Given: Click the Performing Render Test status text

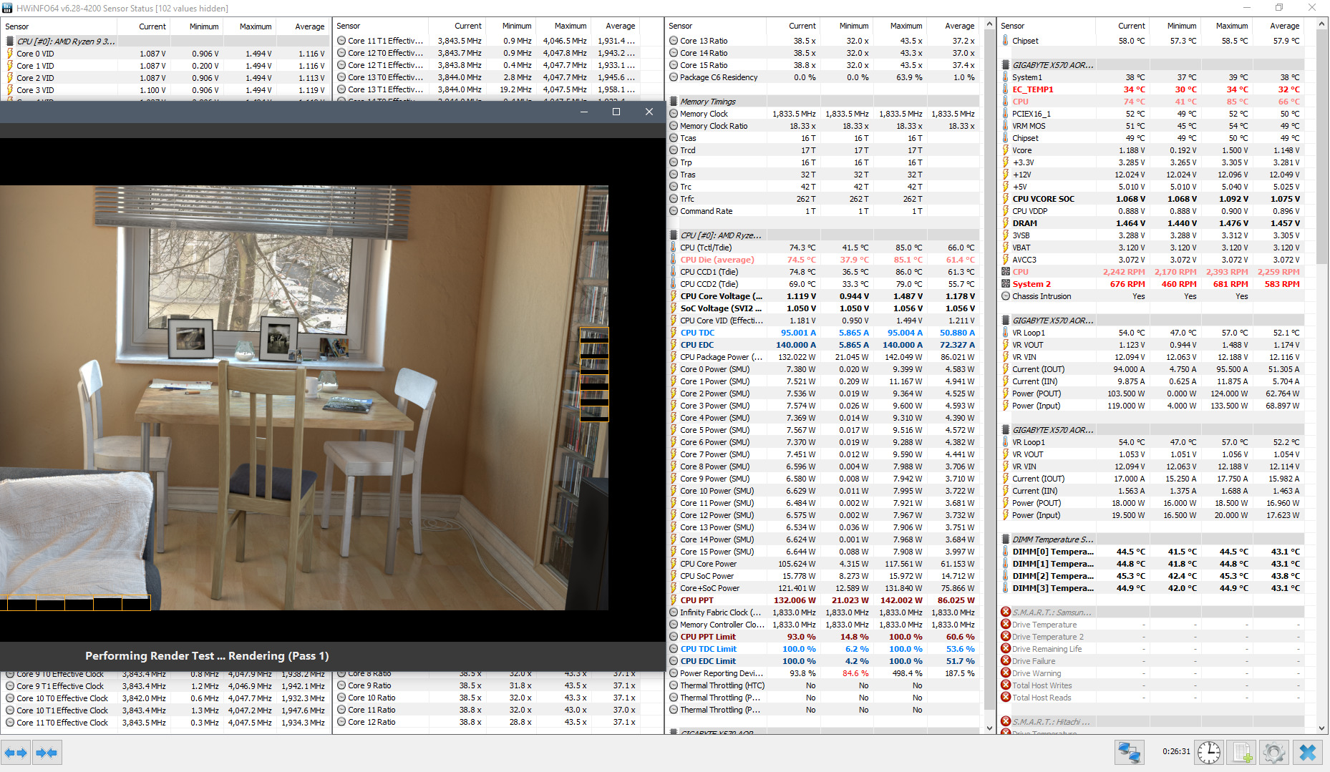Looking at the screenshot, I should pyautogui.click(x=207, y=656).
